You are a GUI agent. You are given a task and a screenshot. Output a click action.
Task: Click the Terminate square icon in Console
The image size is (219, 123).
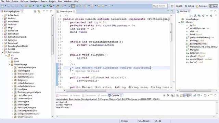[x=164, y=95]
